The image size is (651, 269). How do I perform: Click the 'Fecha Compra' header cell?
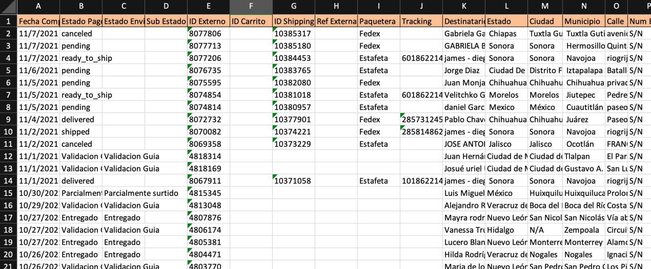[39, 22]
